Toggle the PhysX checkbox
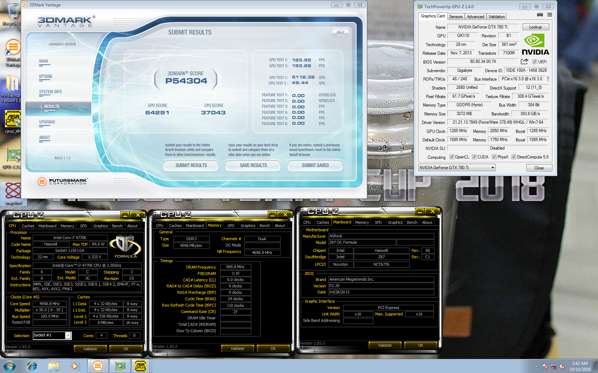Viewport: 598px width, 373px height. pos(494,157)
